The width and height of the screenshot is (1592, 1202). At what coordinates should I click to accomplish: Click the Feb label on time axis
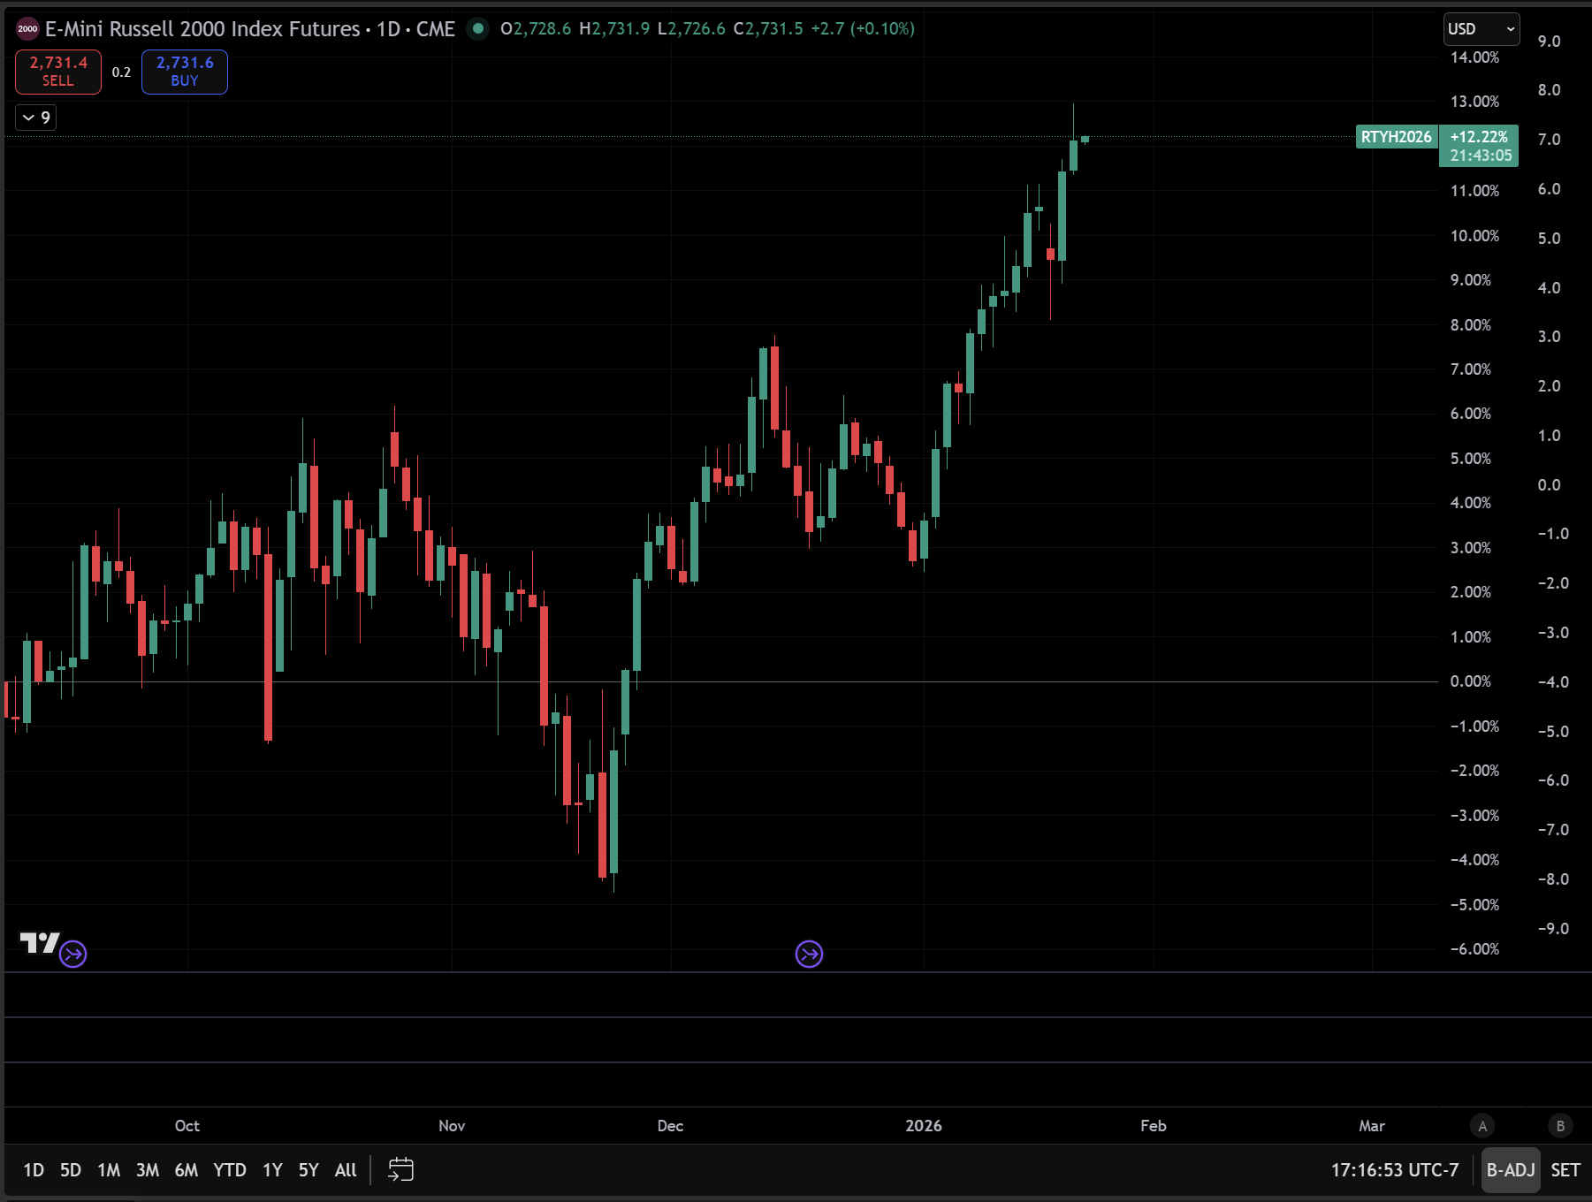pyautogui.click(x=1154, y=1126)
